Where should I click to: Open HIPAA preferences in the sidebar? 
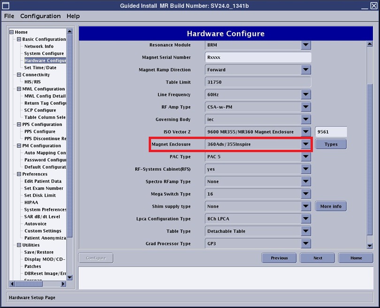point(32,202)
